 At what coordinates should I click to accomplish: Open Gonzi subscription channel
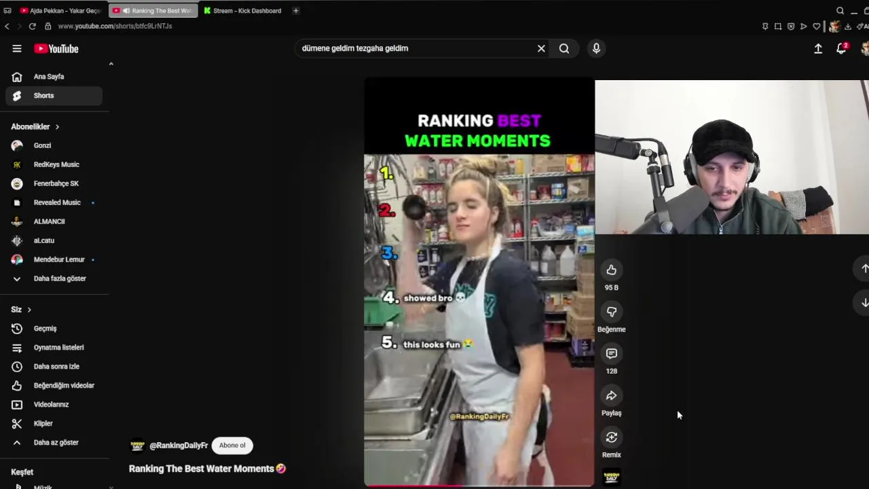point(54,145)
